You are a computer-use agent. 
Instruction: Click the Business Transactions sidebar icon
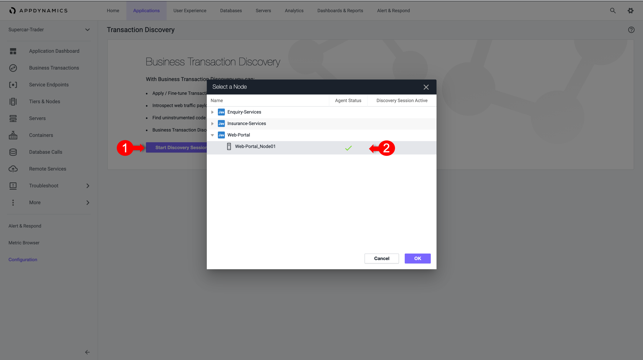[x=13, y=68]
